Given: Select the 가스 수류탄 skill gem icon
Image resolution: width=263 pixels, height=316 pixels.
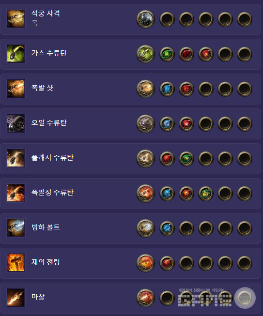Looking at the screenshot, I should pos(146,54).
